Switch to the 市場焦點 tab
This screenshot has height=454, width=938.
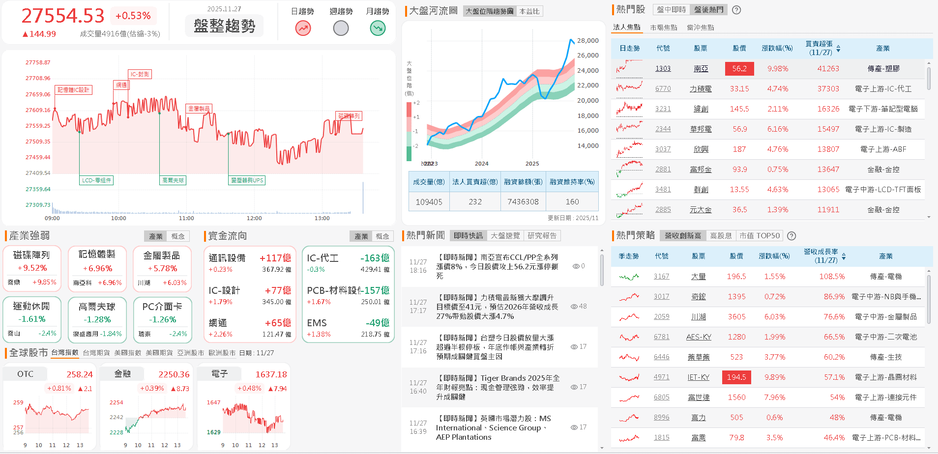(x=663, y=28)
